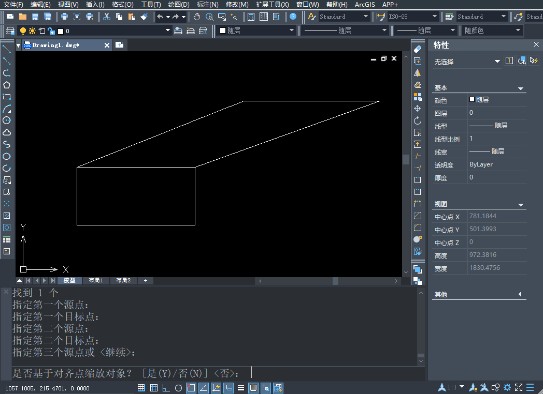Screen dimensions: 543x394
Task: Select the Copy object tool in modify toolbar
Action: click(418, 61)
